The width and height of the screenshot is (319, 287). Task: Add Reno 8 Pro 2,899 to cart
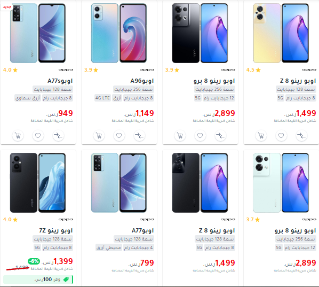click(x=180, y=136)
